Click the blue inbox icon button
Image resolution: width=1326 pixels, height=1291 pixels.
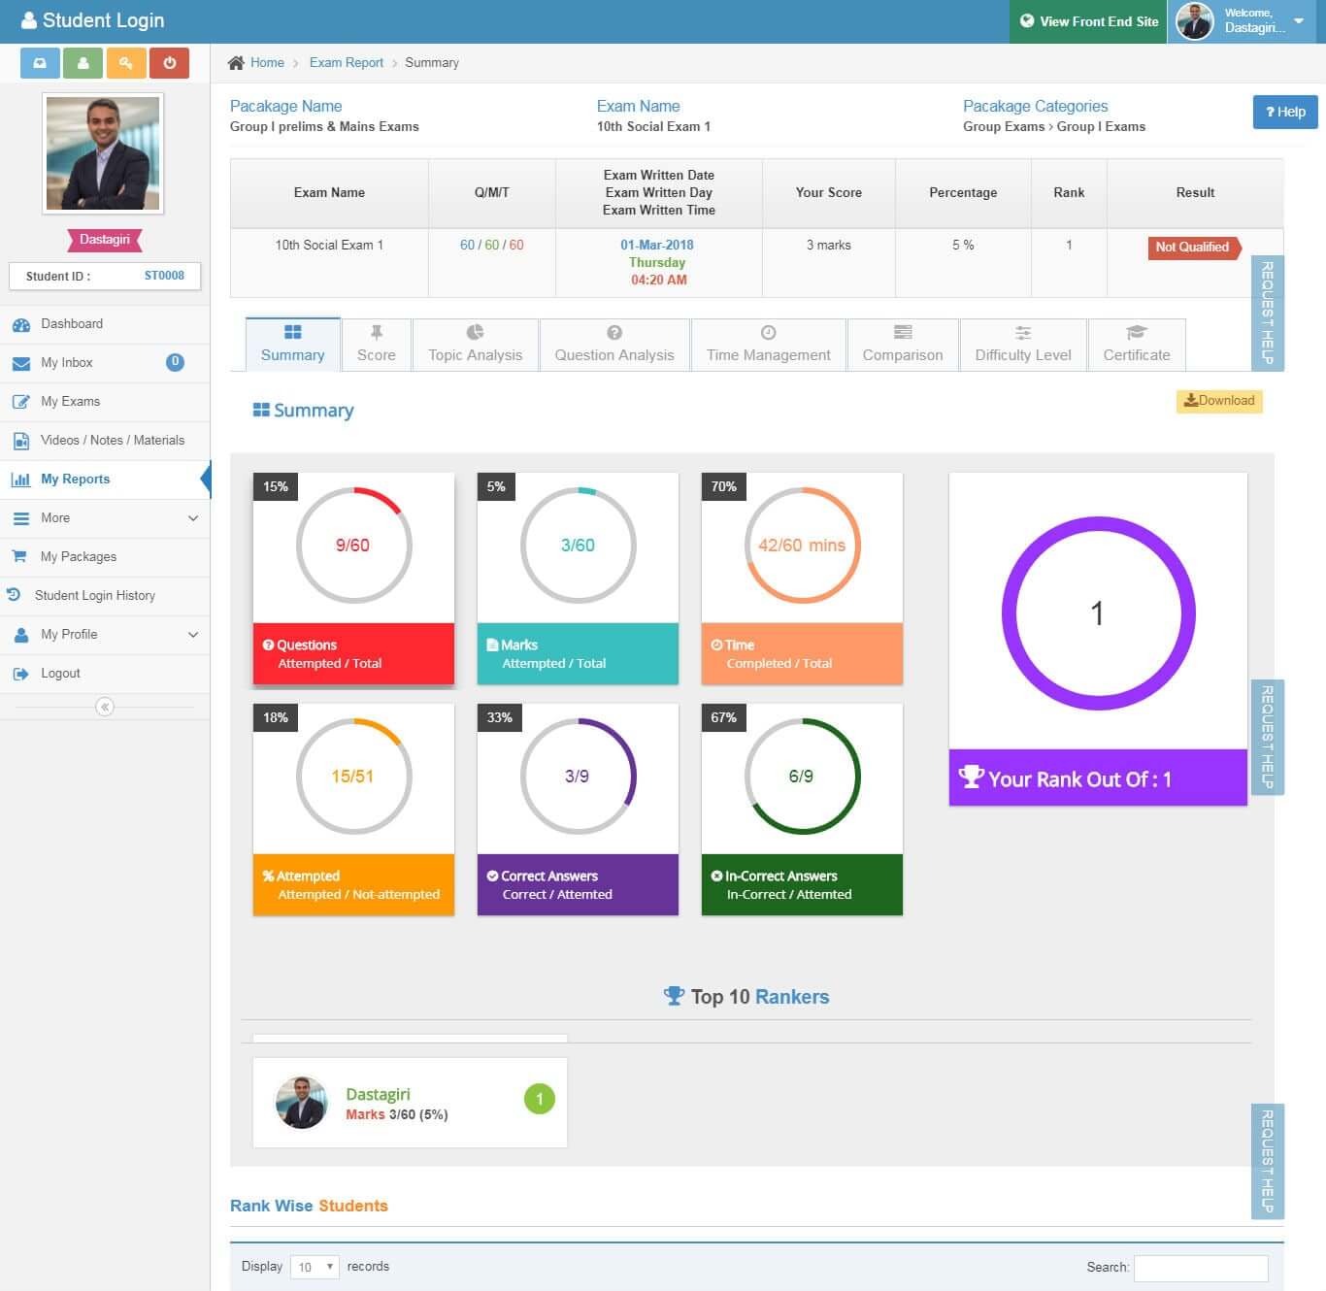[x=40, y=63]
